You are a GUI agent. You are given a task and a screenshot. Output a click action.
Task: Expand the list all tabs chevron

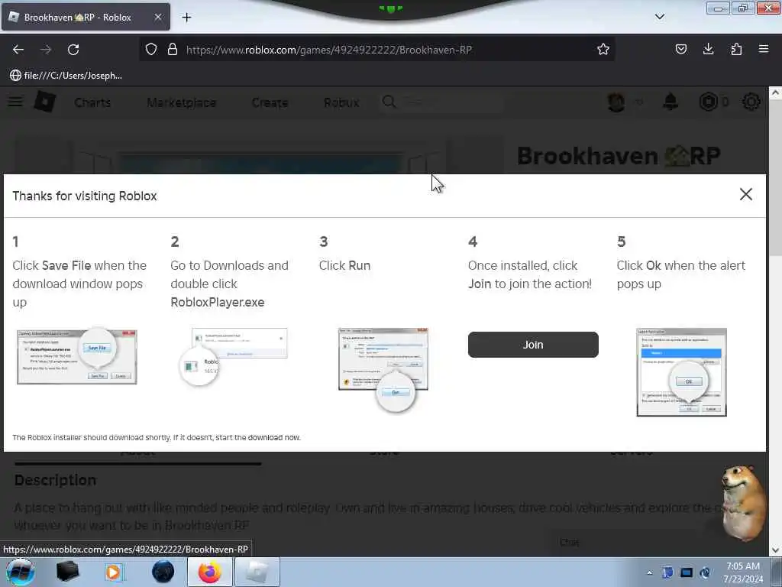point(659,17)
